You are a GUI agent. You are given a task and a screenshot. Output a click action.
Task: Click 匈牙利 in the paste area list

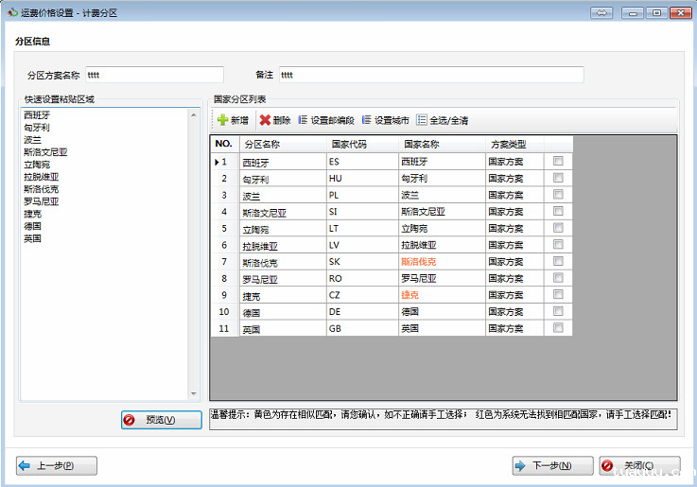click(37, 128)
